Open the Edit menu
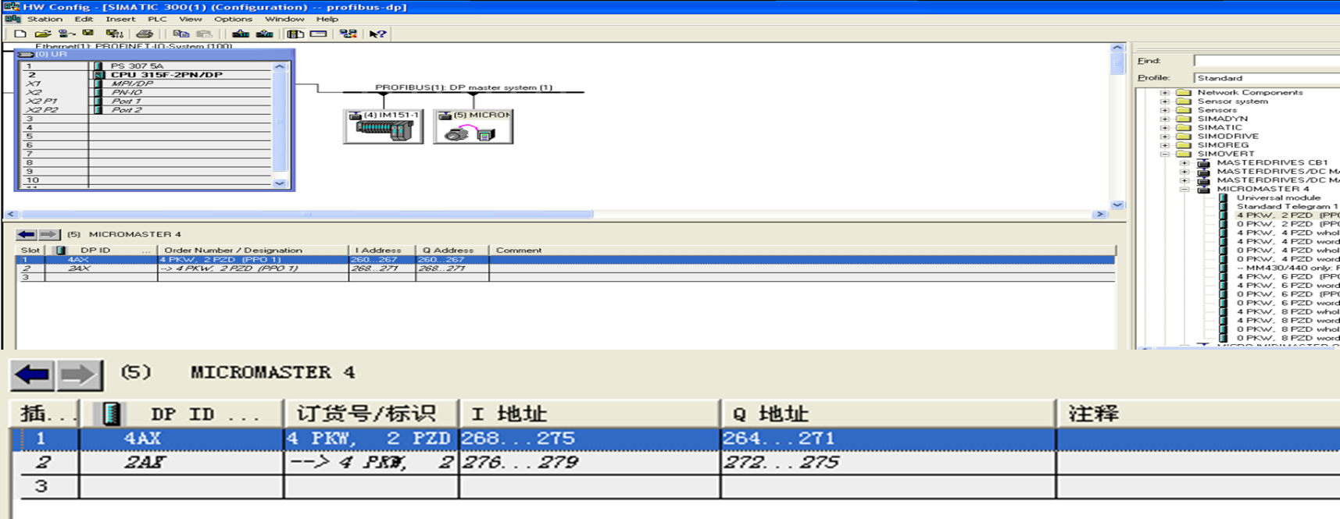1340x519 pixels. point(84,19)
